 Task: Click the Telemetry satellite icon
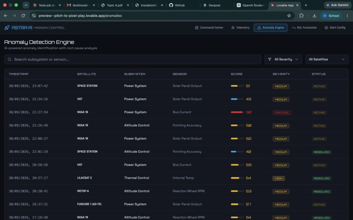pos(233,27)
